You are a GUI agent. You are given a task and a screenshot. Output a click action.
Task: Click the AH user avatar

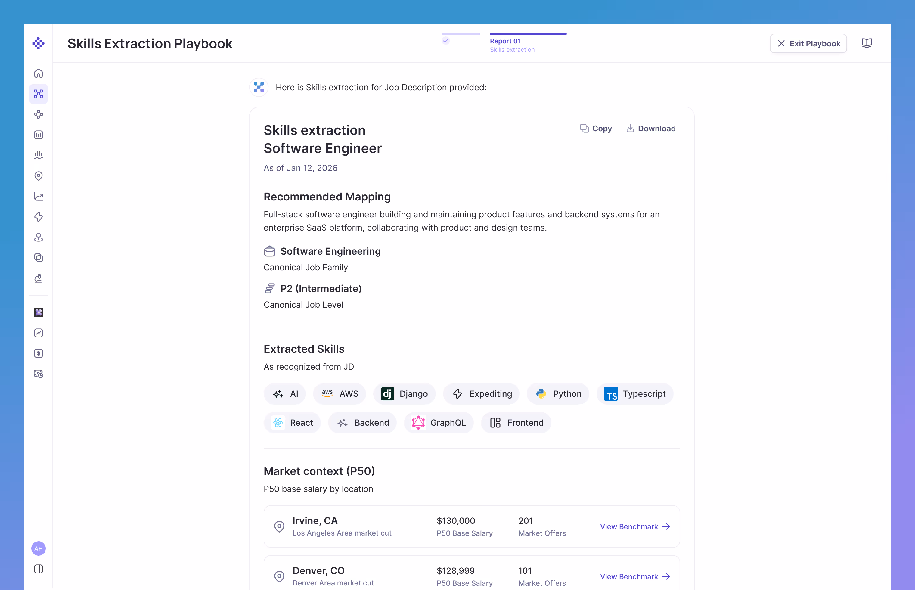(38, 549)
